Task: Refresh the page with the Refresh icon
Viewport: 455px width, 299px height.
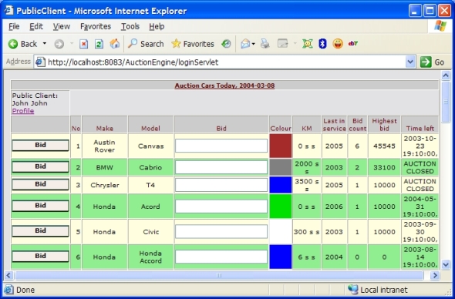Action: pos(99,44)
